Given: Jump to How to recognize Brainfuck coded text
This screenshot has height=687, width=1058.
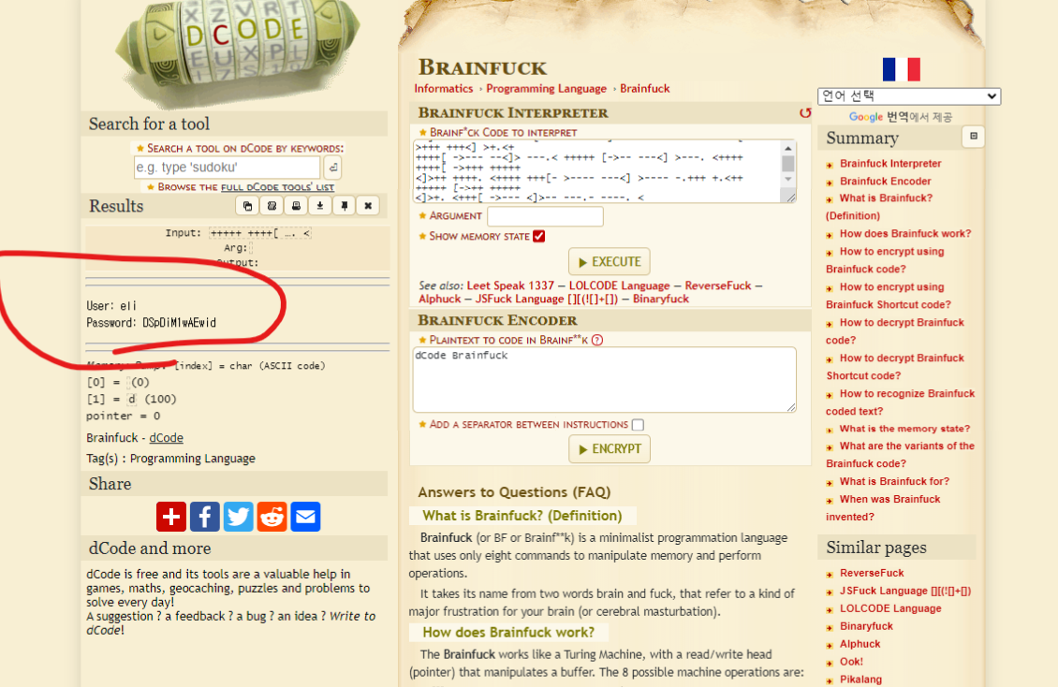Looking at the screenshot, I should pyautogui.click(x=900, y=402).
